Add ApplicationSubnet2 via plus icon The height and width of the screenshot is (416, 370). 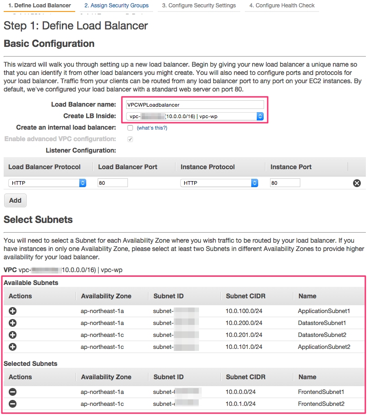click(x=12, y=347)
